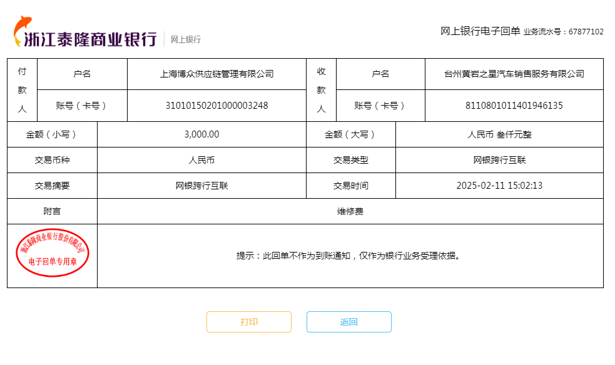Click the 人民币 value in 交易币种 row

point(201,160)
